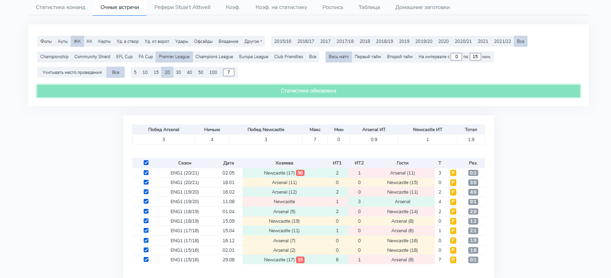This screenshot has width=611, height=278.
Task: Toggle the select-all checkbox in the table header
Action: (x=146, y=163)
